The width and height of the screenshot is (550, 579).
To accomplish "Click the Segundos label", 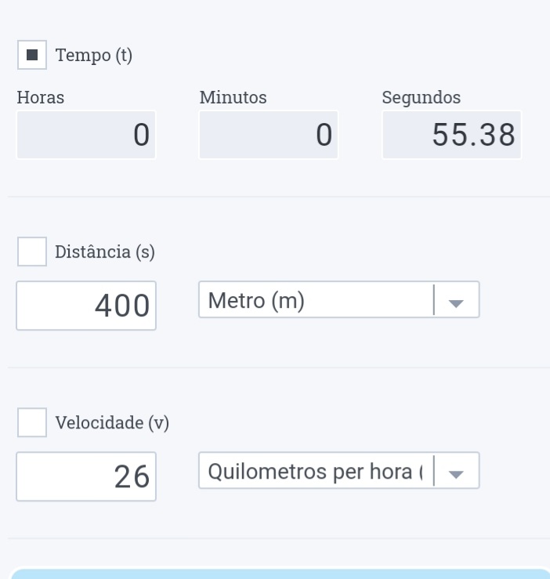I will pos(422,98).
